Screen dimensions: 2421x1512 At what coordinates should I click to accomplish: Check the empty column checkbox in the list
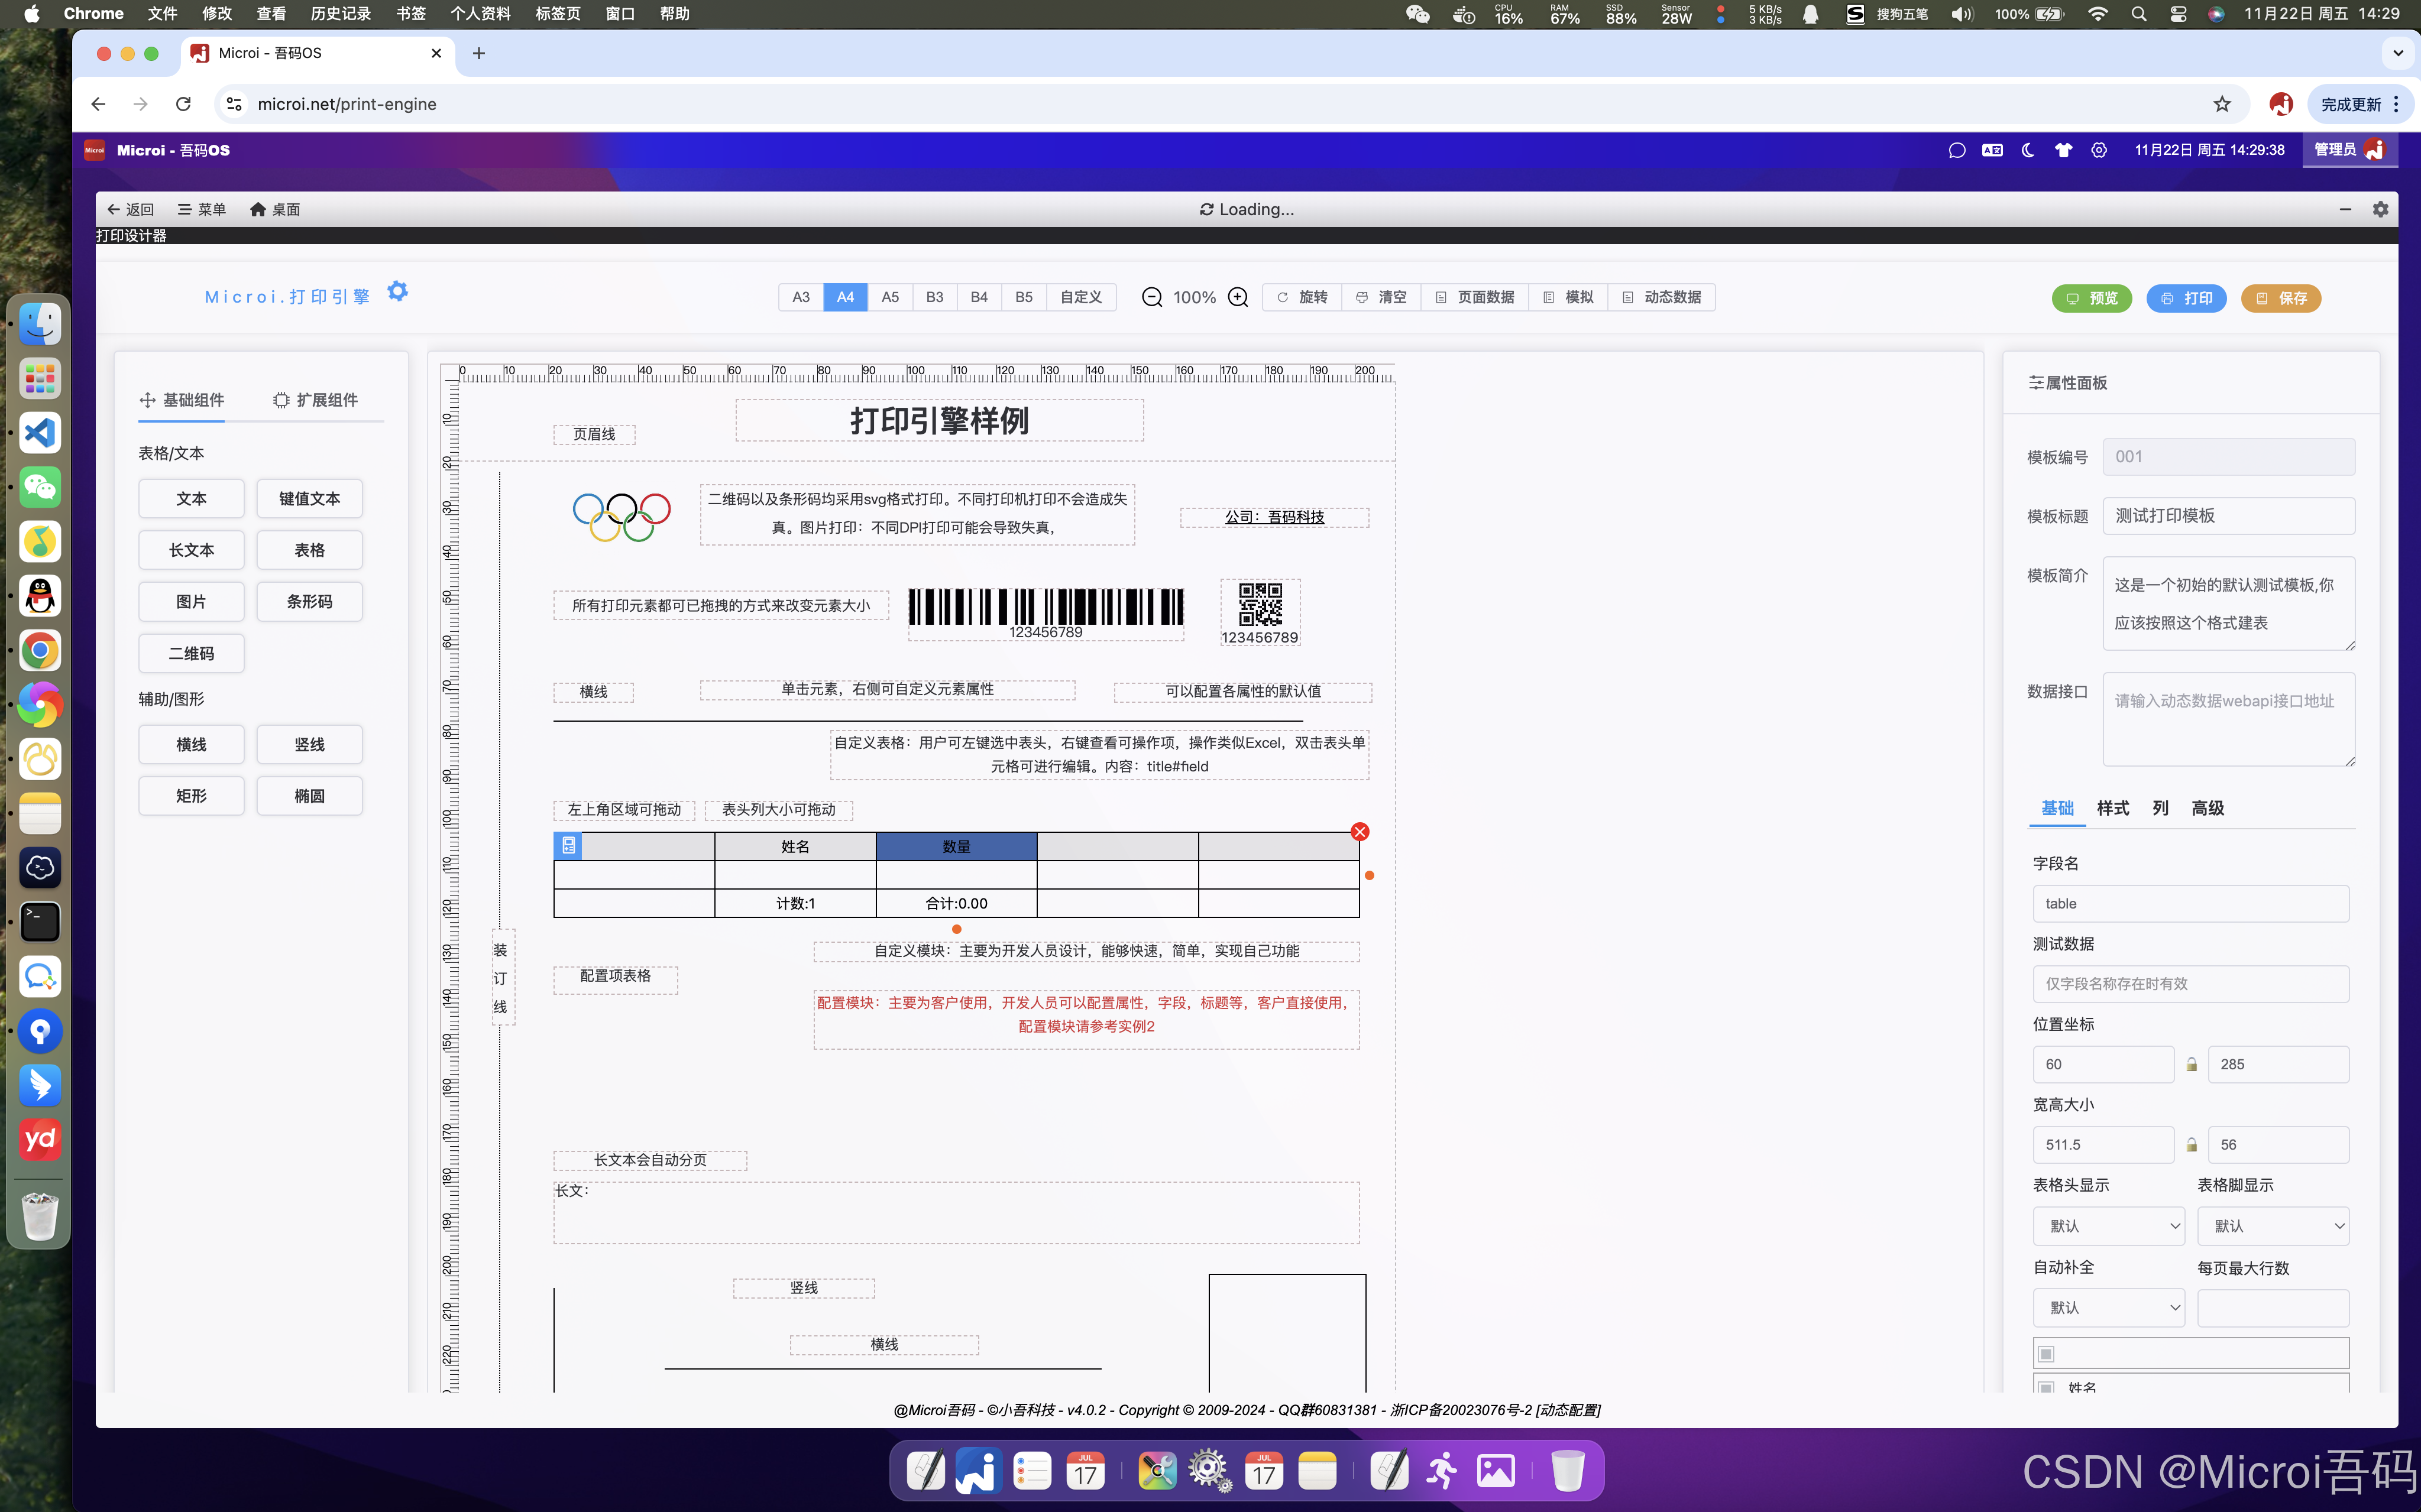pyautogui.click(x=2046, y=1354)
